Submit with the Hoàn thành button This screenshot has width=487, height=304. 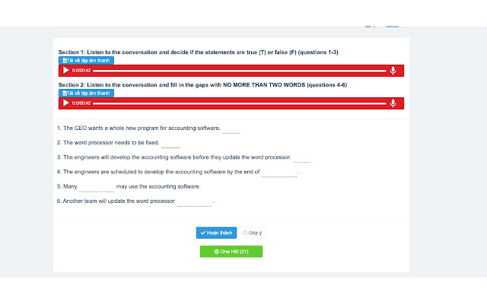[216, 233]
